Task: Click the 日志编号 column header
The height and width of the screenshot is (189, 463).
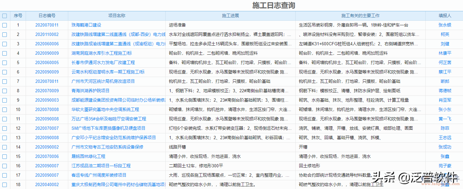Action: pyautogui.click(x=47, y=16)
